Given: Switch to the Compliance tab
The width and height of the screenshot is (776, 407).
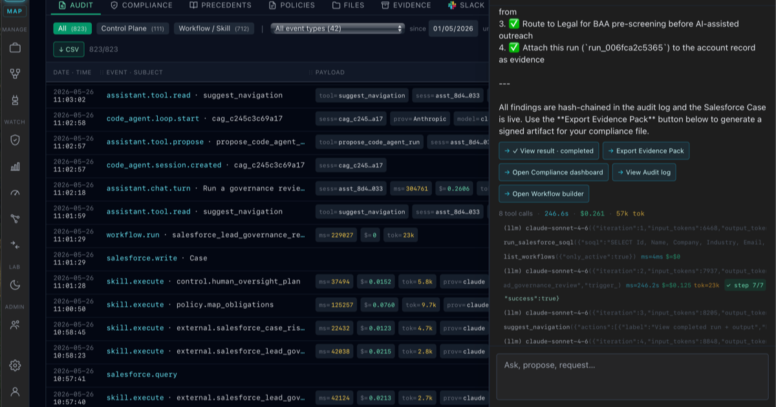Looking at the screenshot, I should pos(142,5).
